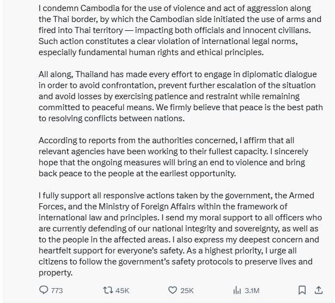Bookmark this post
Viewport: 335px width, 303px height.
click(x=302, y=290)
